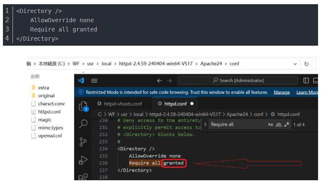Select the magic file in Explorer
Viewport: 321px width, 184px height.
(x=45, y=119)
